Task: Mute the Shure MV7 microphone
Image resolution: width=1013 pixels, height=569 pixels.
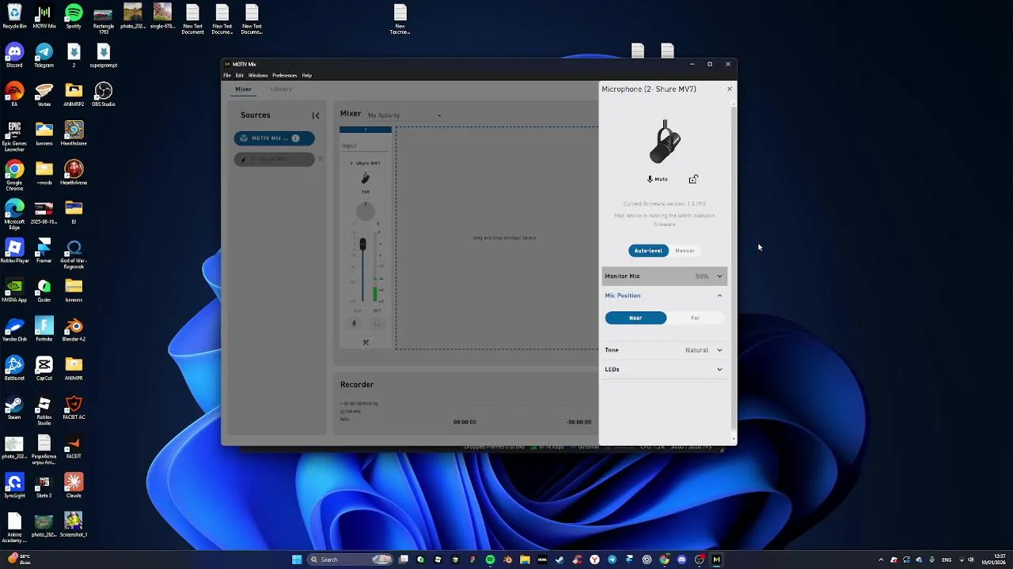Action: [658, 179]
